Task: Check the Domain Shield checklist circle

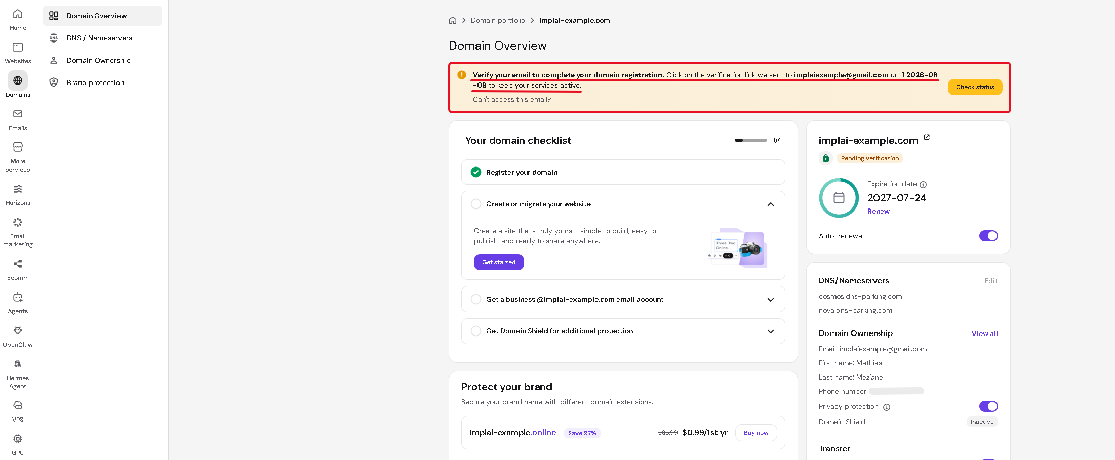Action: coord(476,331)
